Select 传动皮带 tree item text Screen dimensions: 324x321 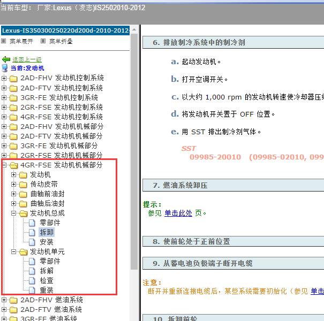coord(44,184)
